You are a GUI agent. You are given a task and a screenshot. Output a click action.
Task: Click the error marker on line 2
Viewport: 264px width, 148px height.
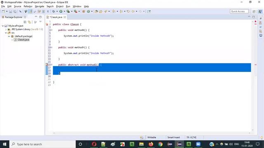(47, 25)
